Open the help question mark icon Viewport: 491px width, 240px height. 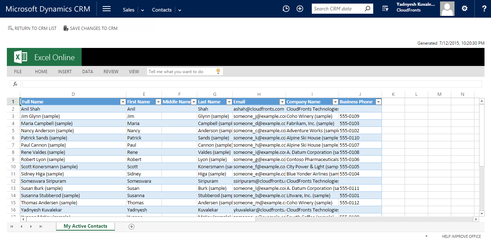484,9
